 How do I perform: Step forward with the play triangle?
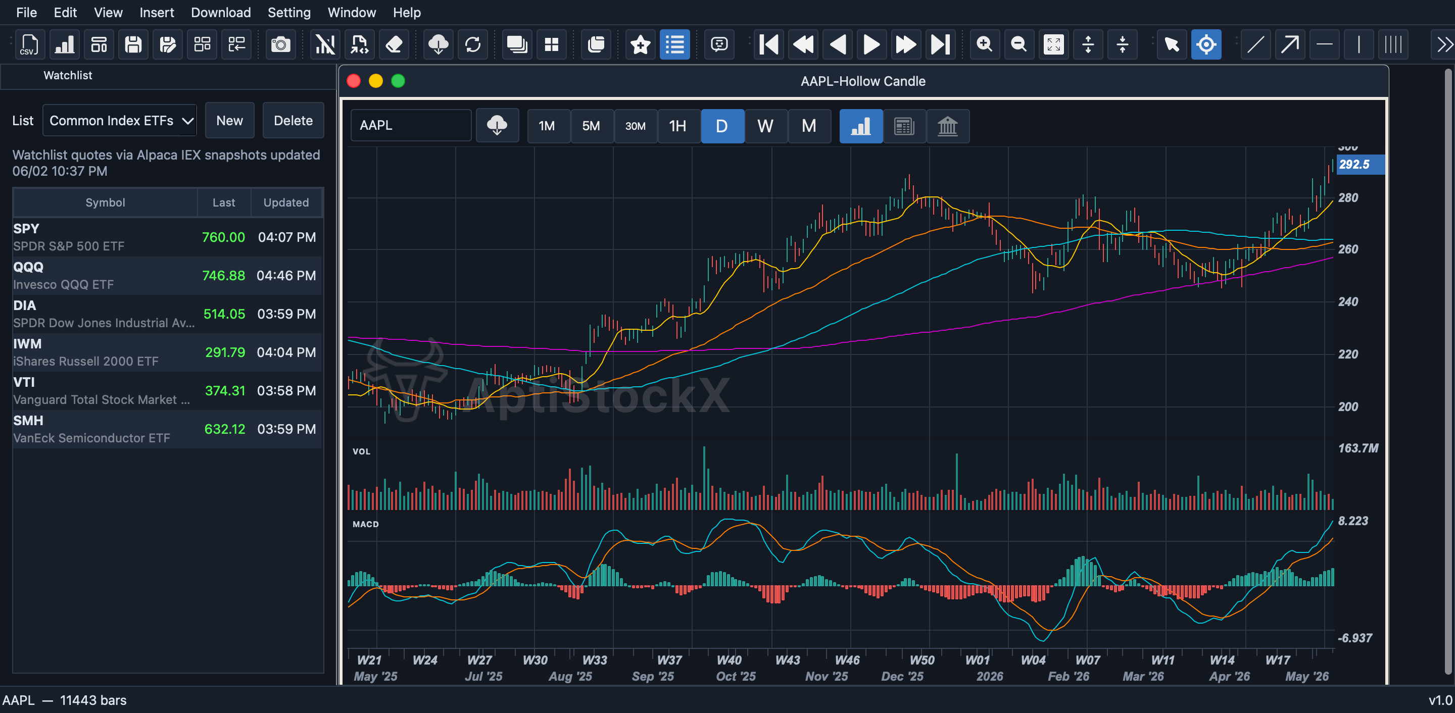coord(872,44)
